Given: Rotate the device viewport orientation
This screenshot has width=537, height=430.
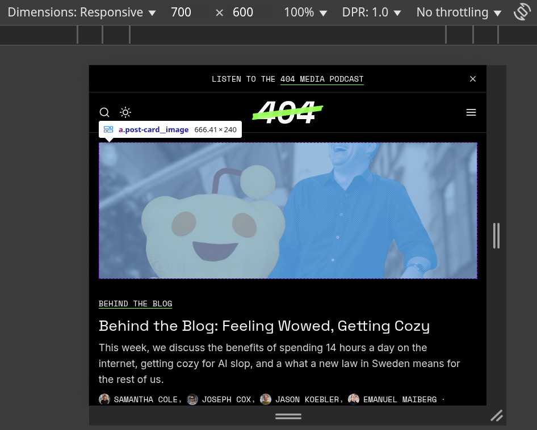Looking at the screenshot, I should point(522,11).
